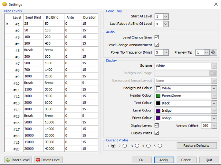Image resolution: width=221 pixels, height=165 pixels.
Task: Expand the Header Colour dropdown
Action: (214, 96)
